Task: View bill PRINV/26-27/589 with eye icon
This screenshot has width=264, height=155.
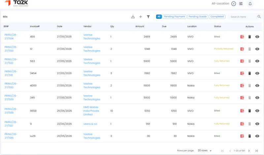Action: coord(257,97)
